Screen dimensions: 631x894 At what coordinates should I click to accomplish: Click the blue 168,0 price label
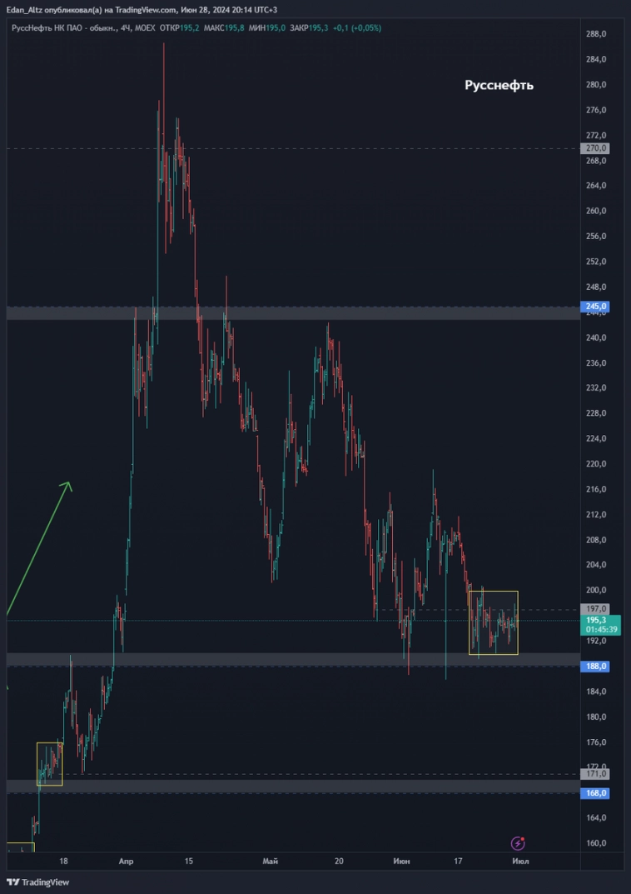594,793
